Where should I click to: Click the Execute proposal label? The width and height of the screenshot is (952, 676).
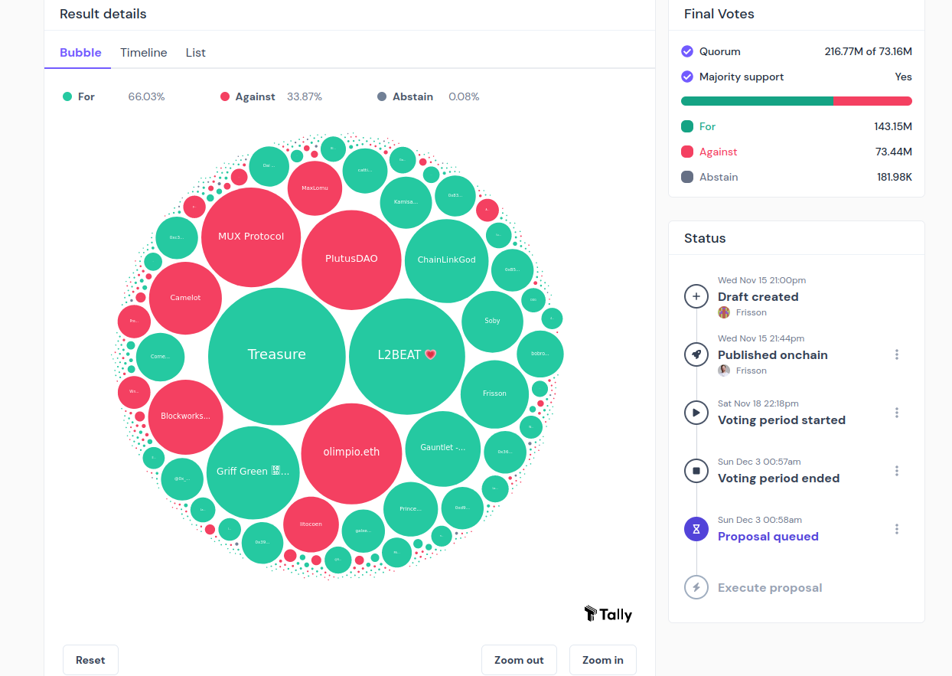(x=770, y=588)
